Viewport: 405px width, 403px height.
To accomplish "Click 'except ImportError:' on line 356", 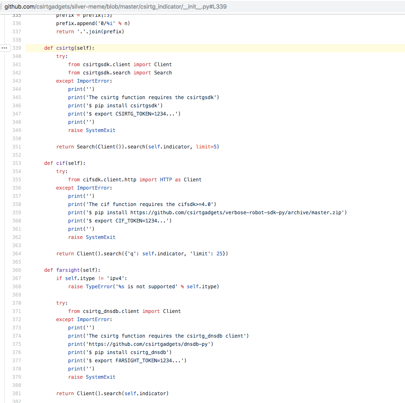I will click(84, 188).
